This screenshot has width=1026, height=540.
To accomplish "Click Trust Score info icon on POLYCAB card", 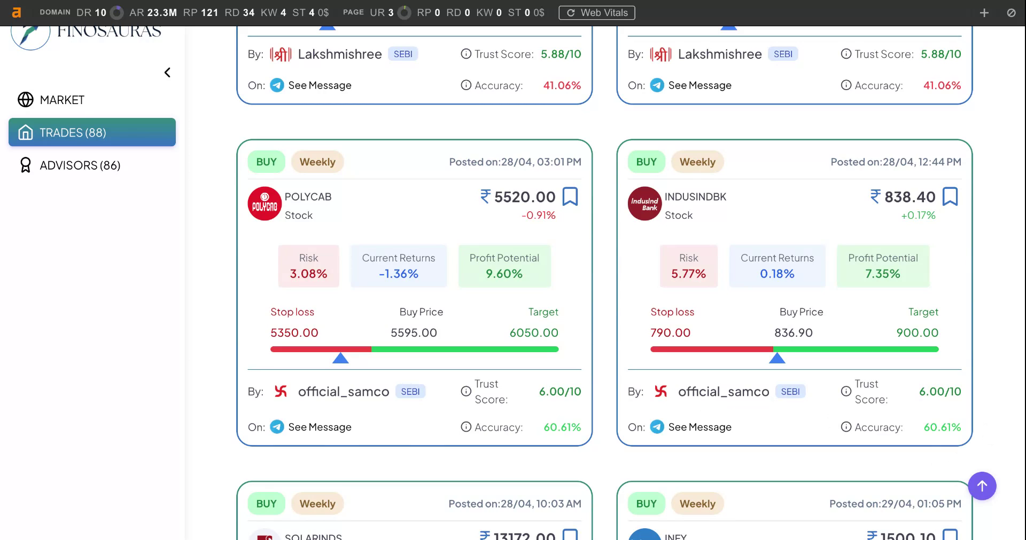I will pos(466,392).
